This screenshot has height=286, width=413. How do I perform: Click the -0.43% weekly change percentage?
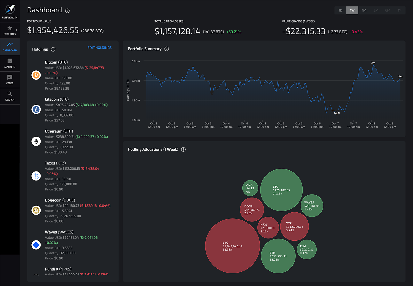[357, 32]
